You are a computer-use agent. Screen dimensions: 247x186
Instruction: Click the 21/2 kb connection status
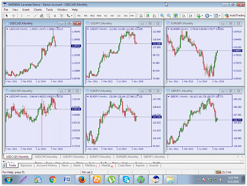click(x=223, y=172)
